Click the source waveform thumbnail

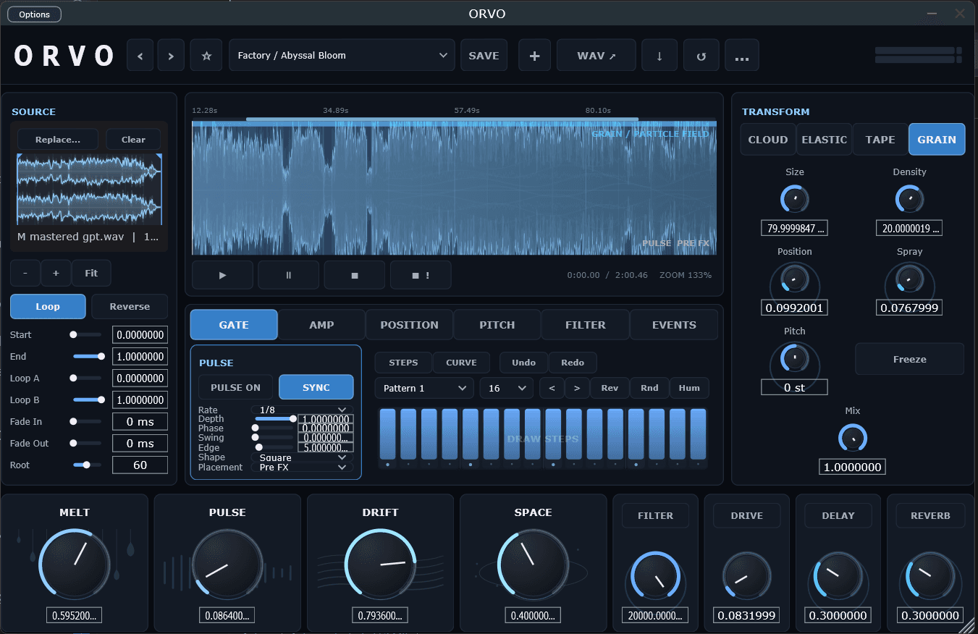[88, 190]
